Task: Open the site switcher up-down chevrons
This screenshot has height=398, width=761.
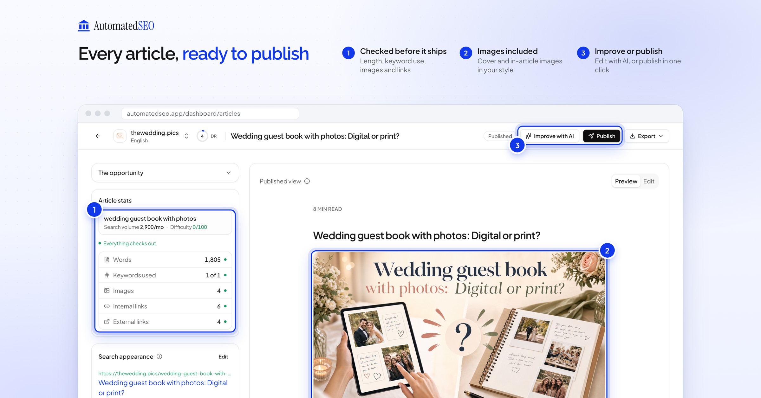Action: pyautogui.click(x=186, y=136)
